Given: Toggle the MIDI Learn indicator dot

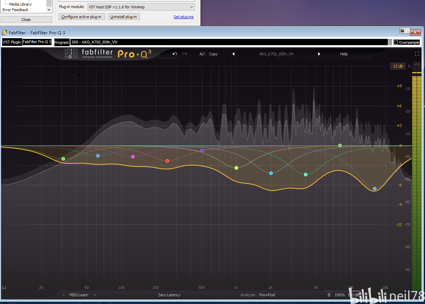Looking at the screenshot, I should click(x=64, y=295).
